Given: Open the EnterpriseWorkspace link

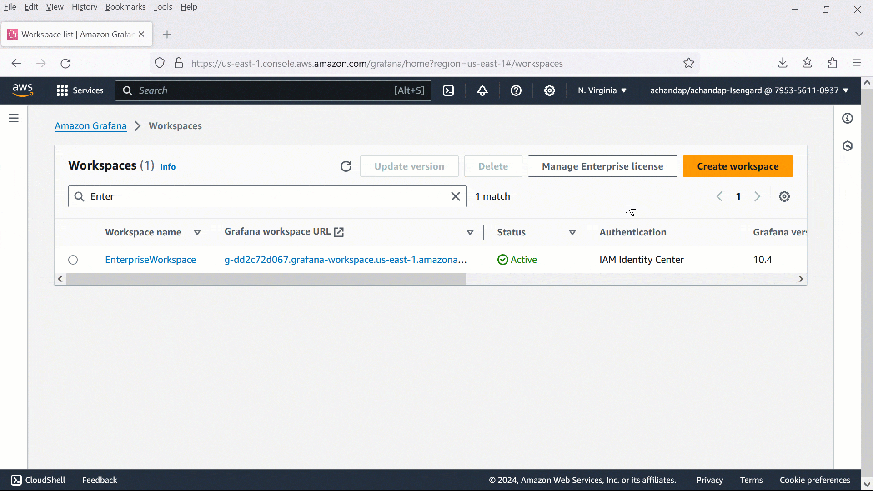Looking at the screenshot, I should (x=151, y=260).
